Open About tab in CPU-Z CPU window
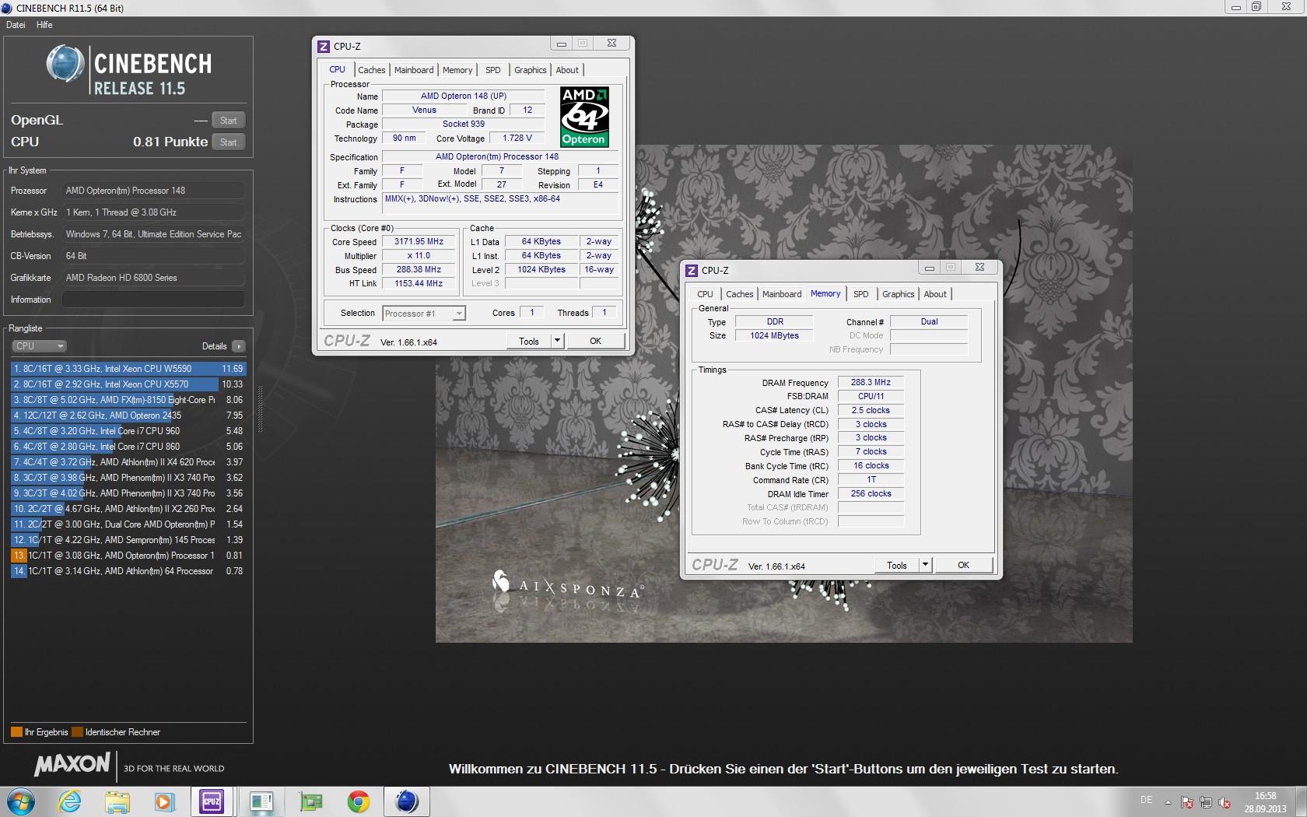This screenshot has width=1307, height=817. 567,70
